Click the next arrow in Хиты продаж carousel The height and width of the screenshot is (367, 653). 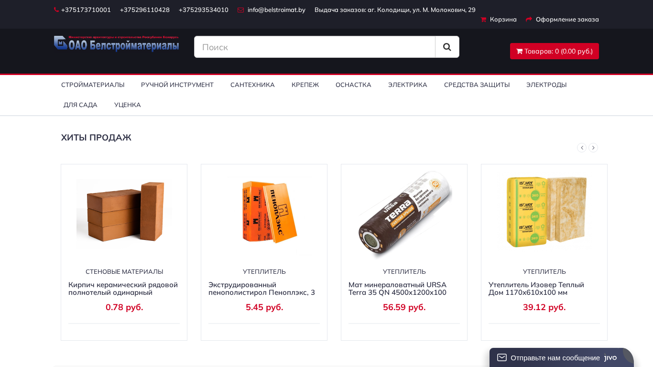point(593,148)
